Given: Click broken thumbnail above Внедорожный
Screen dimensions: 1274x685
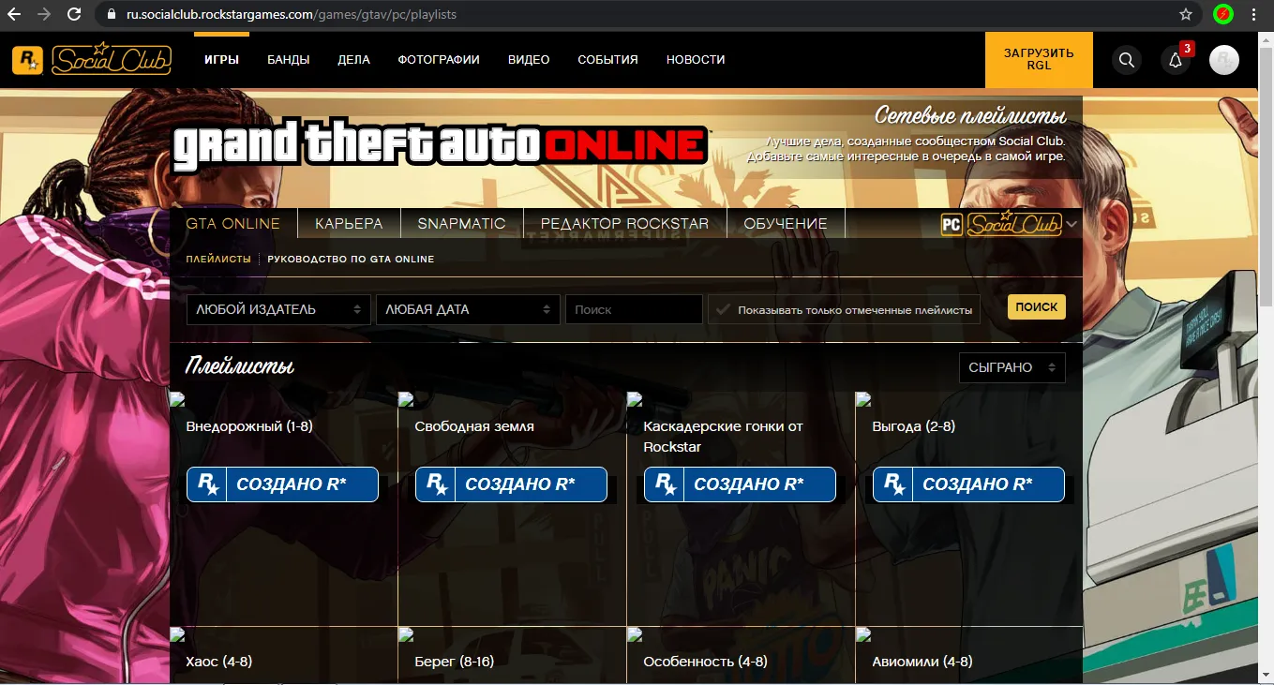Looking at the screenshot, I should 177,399.
